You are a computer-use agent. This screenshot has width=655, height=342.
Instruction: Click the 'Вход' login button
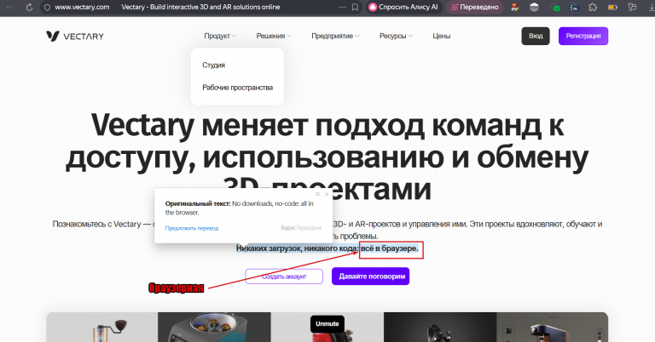click(x=536, y=37)
